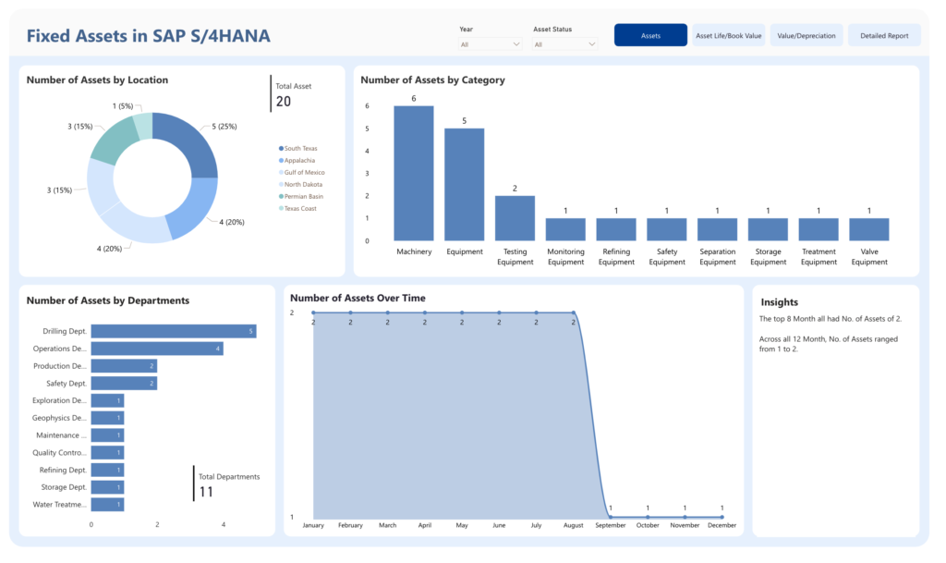Click the Permian Basin legend dot
The width and height of the screenshot is (946, 563).
tap(281, 197)
